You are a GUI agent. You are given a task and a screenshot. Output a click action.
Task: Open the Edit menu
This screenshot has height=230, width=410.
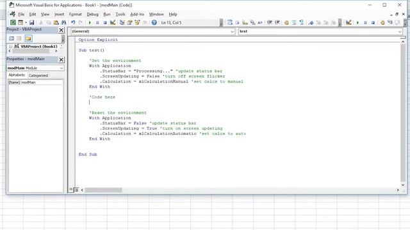click(x=33, y=14)
